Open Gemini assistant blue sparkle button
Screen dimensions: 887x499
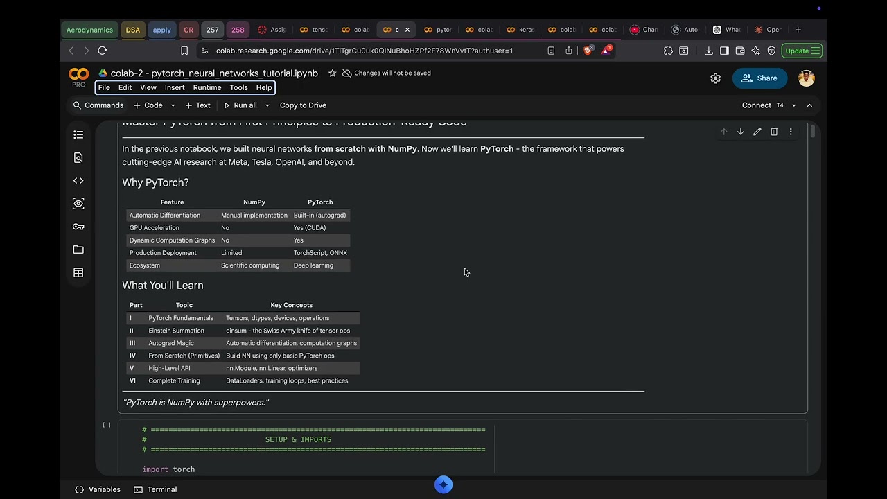tap(443, 485)
